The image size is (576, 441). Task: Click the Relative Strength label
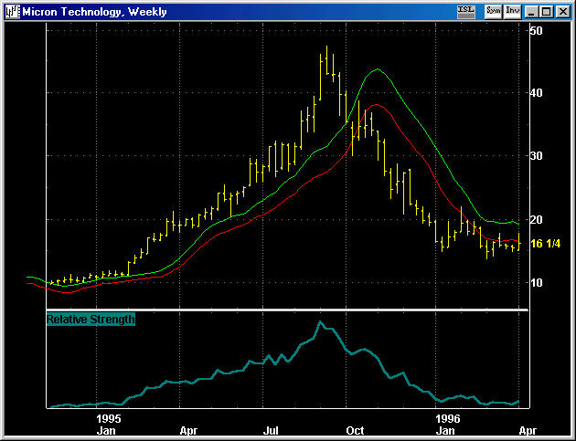[x=91, y=320]
